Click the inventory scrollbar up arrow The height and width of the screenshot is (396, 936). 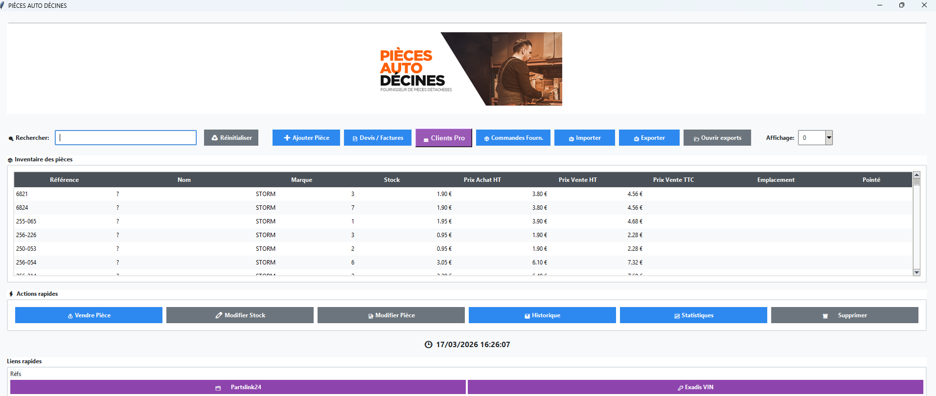[x=917, y=175]
